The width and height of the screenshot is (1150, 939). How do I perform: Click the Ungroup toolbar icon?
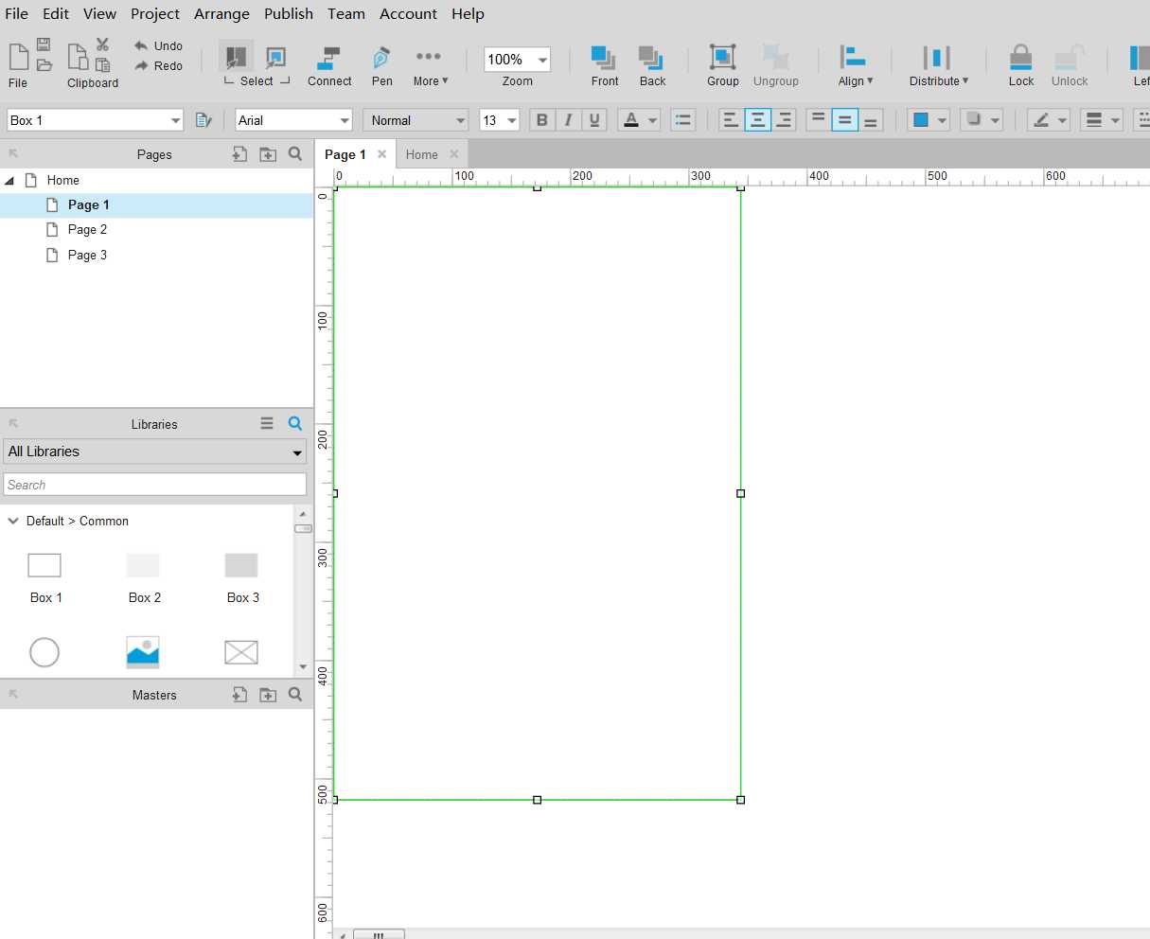click(776, 65)
